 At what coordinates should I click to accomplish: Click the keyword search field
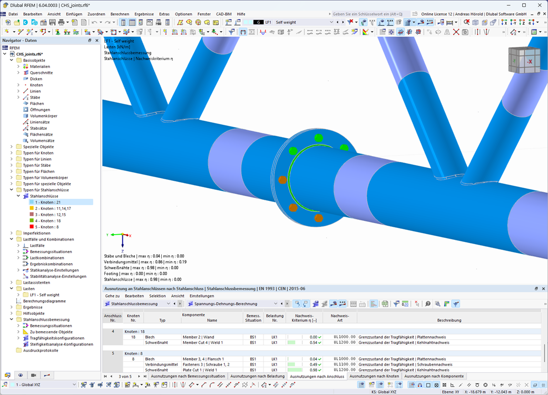pos(370,14)
